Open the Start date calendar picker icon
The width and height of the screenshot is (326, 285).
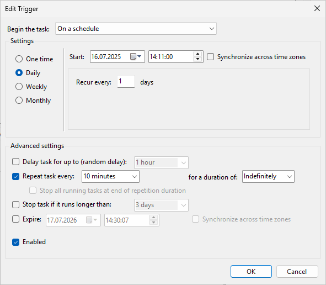pos(136,56)
